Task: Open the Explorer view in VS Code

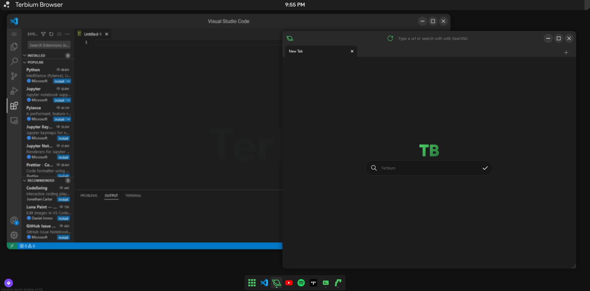Action: click(x=14, y=47)
